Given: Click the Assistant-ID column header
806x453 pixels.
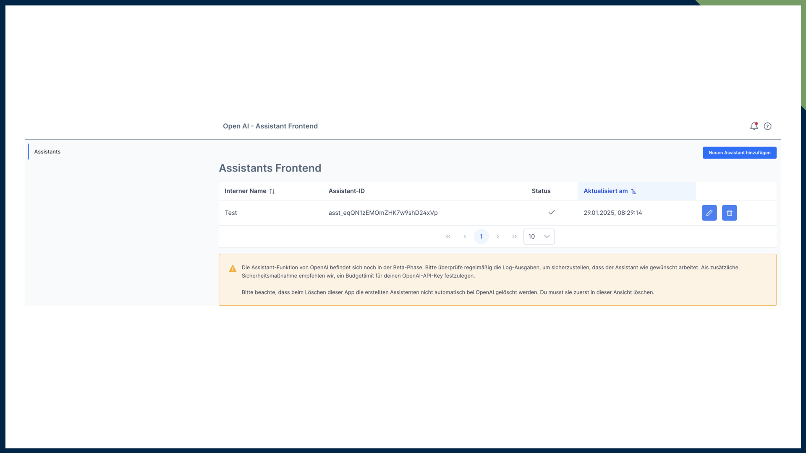Looking at the screenshot, I should (x=346, y=191).
